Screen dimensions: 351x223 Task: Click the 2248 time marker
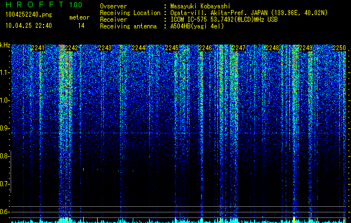tap(272, 48)
